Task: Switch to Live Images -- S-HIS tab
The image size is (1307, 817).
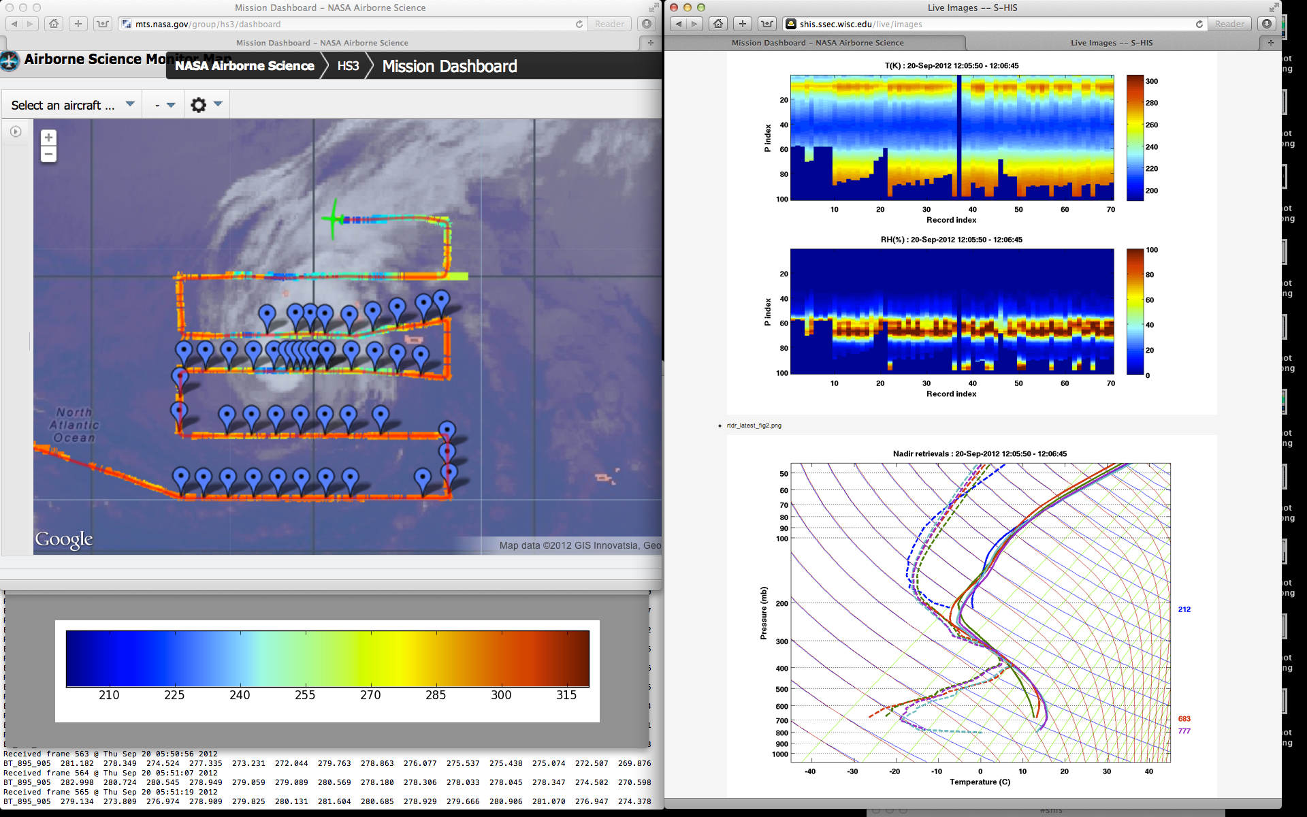Action: [1112, 42]
